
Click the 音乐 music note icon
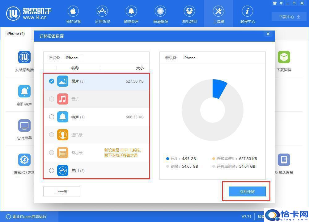click(x=63, y=99)
